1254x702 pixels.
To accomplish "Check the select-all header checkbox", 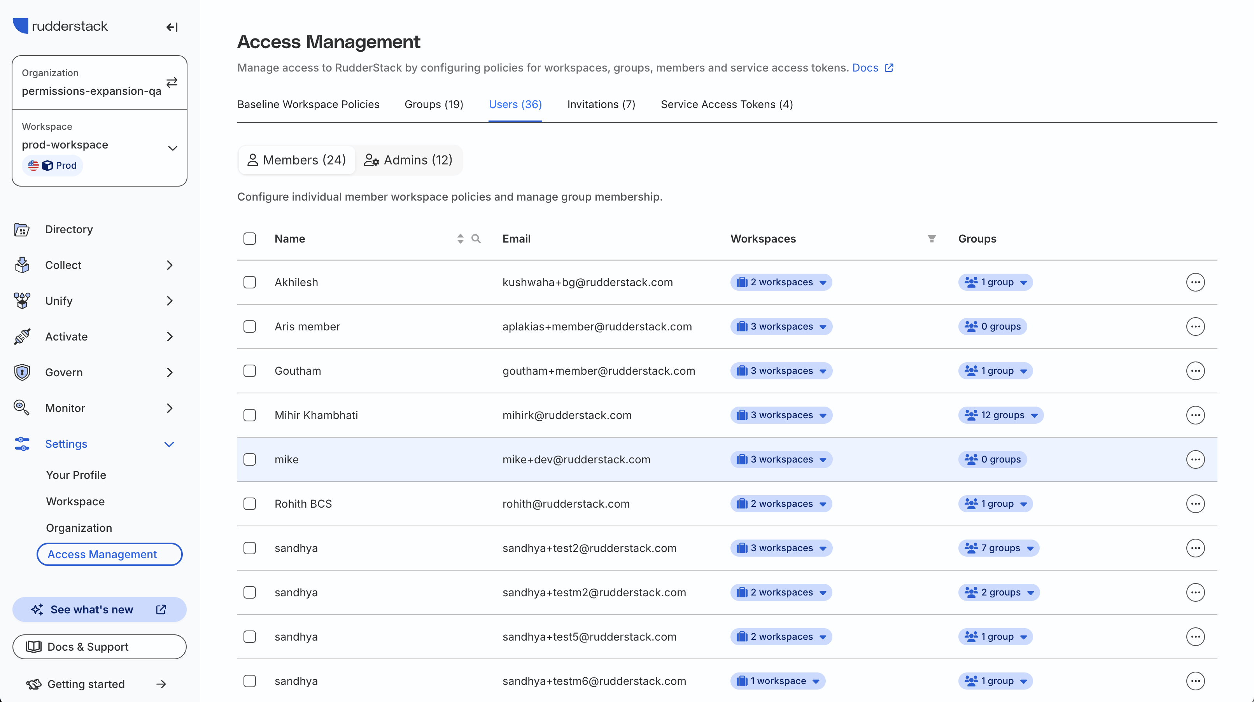I will 250,238.
